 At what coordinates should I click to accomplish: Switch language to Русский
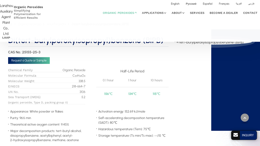(x=191, y=4)
